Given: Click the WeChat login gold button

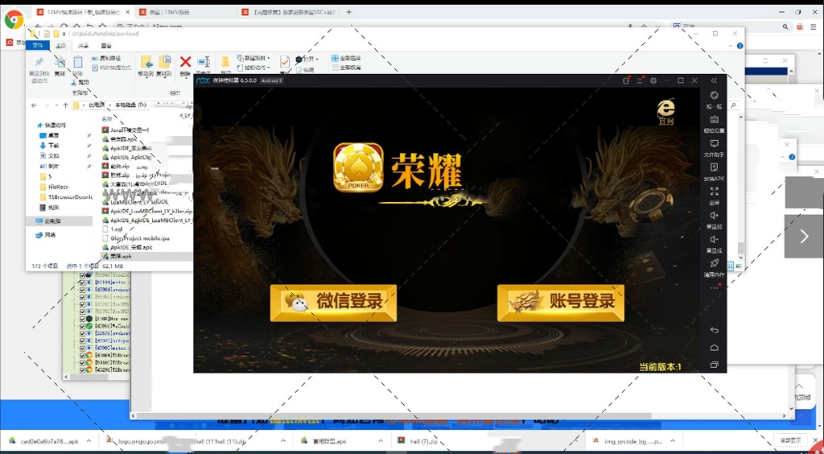Looking at the screenshot, I should tap(333, 303).
